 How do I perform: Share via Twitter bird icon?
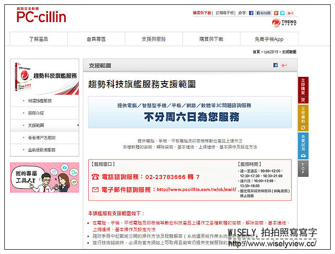pos(282,13)
